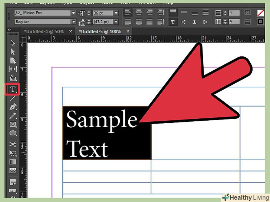This screenshot has height=202, width=270.
Task: Click the Merge Cells icon
Action: [247, 13]
